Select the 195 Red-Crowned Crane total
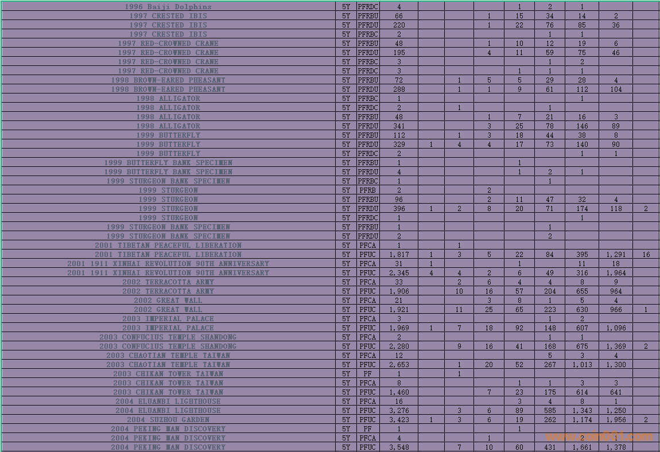Image resolution: width=660 pixels, height=452 pixels. (x=399, y=53)
